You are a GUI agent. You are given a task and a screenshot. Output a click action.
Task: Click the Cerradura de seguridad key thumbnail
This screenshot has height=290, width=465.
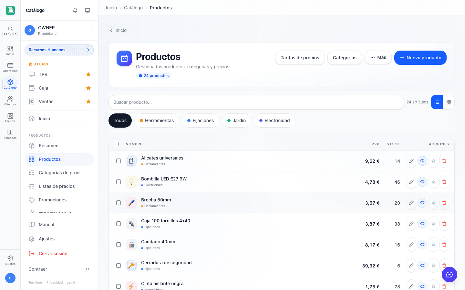(x=131, y=266)
